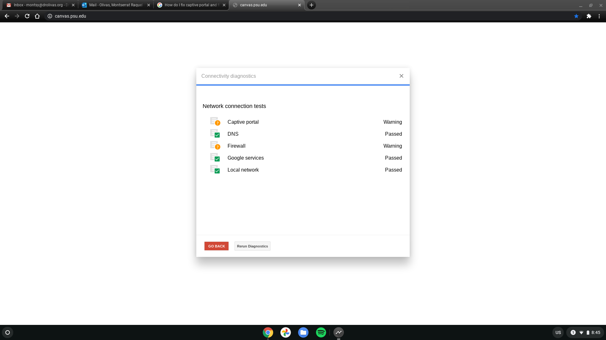The image size is (606, 340).
Task: Click the Firewall warning icon
Action: 217,147
